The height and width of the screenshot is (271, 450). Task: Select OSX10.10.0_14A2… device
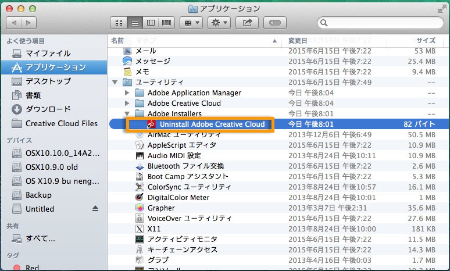tap(54, 153)
